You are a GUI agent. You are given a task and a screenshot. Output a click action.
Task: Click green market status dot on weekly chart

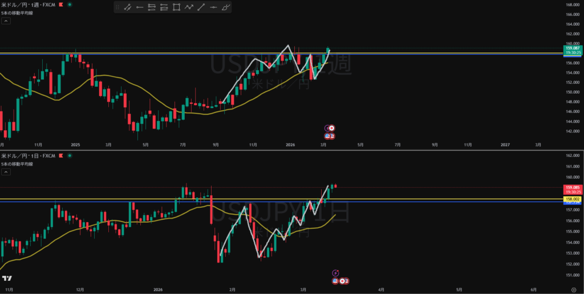(x=70, y=4)
